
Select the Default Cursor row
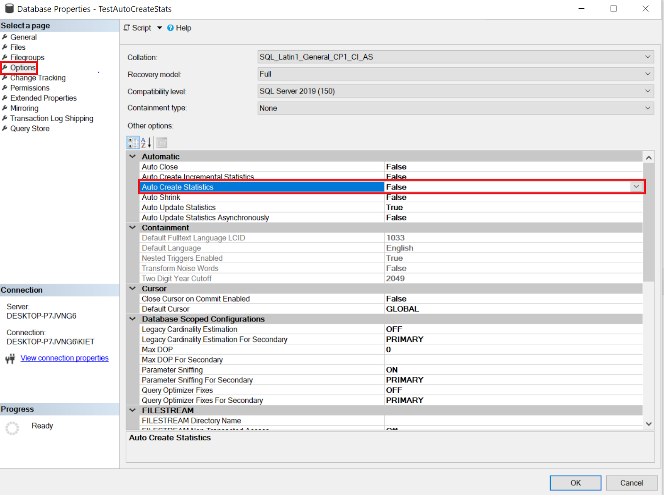tap(391, 309)
